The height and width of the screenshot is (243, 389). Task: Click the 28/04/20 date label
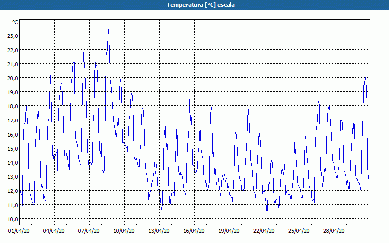[x=334, y=231]
